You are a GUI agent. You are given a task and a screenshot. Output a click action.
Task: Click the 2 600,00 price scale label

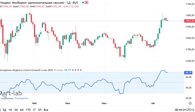pos(190,61)
